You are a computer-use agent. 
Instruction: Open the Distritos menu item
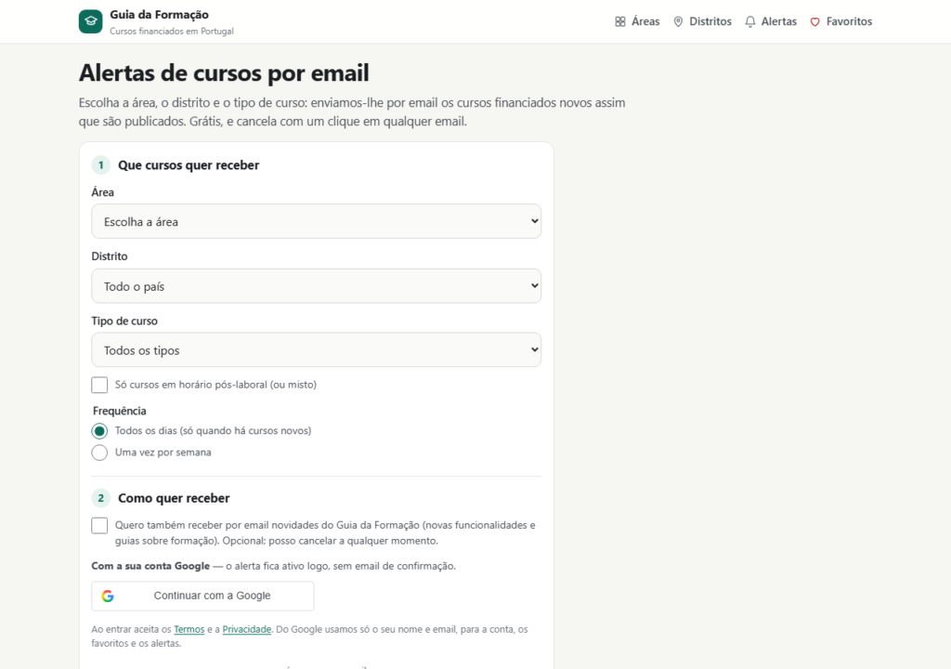(702, 22)
